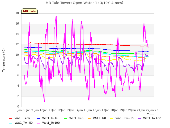Click the Jan 12 x-axis tick label
The height and width of the screenshot is (128, 170).
pyautogui.click(x=56, y=110)
